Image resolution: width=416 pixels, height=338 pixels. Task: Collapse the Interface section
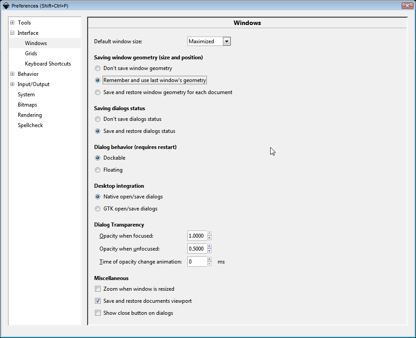[12, 33]
